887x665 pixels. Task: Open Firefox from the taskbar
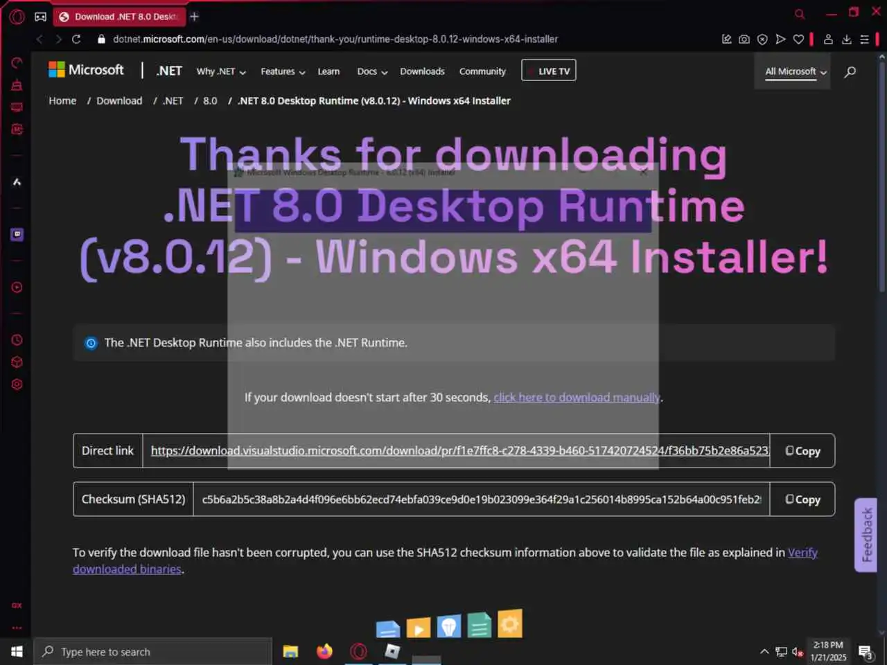coord(324,652)
